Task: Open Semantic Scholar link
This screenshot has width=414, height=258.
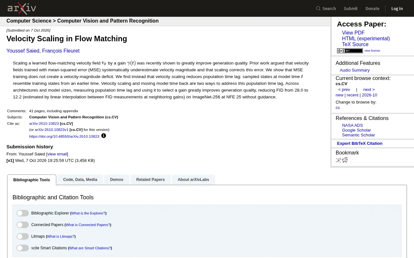Action: point(358,135)
